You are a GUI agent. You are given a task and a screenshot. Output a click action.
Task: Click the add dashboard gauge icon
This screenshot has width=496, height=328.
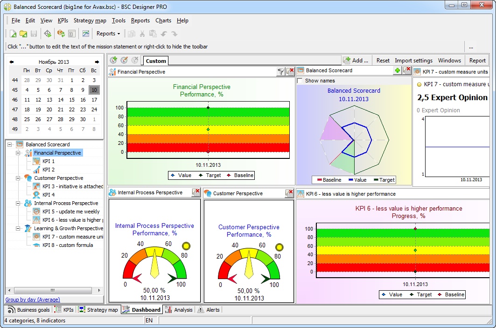coord(113,60)
